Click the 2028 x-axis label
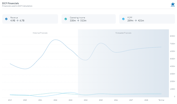This screenshot has height=104, width=177. (146, 100)
